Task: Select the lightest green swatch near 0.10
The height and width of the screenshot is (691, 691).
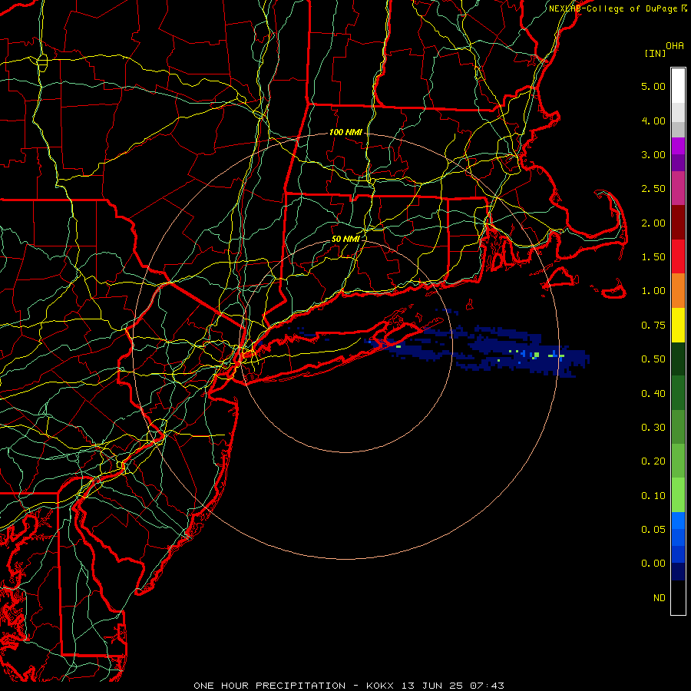Action: point(678,495)
